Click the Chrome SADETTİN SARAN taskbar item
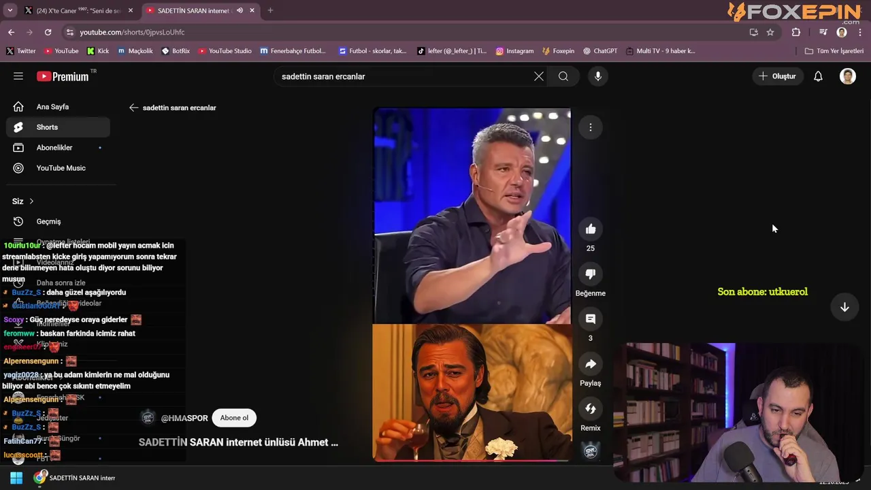The width and height of the screenshot is (871, 490). tap(75, 478)
